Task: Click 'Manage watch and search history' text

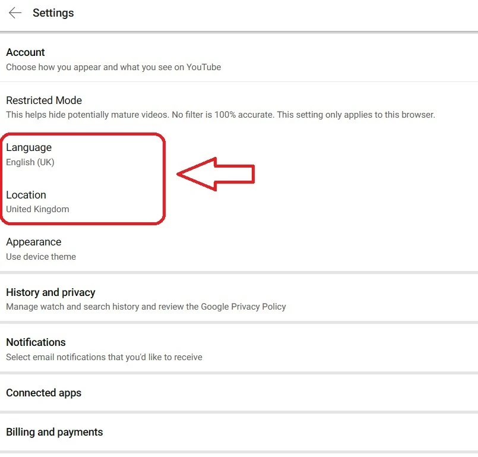Action: tap(146, 307)
